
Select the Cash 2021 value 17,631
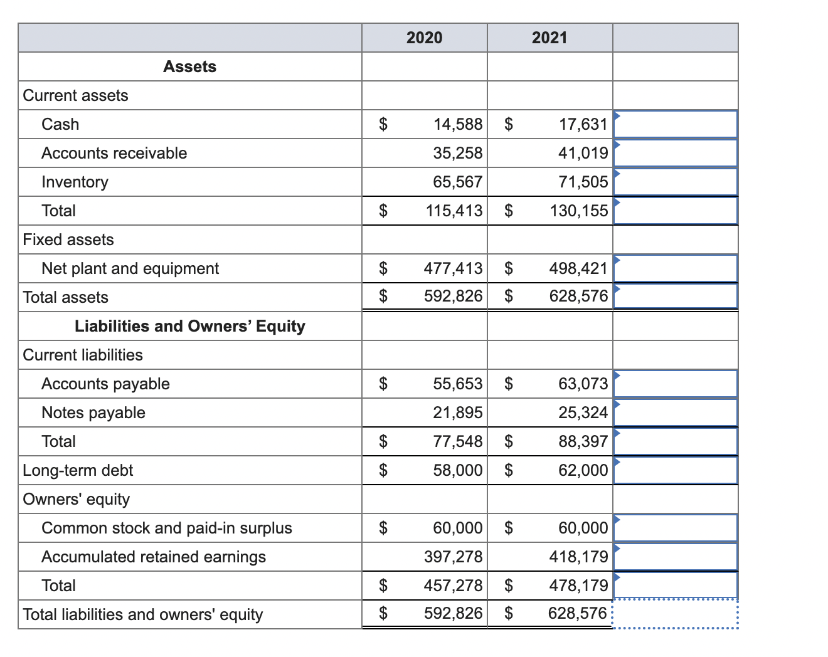coord(583,124)
